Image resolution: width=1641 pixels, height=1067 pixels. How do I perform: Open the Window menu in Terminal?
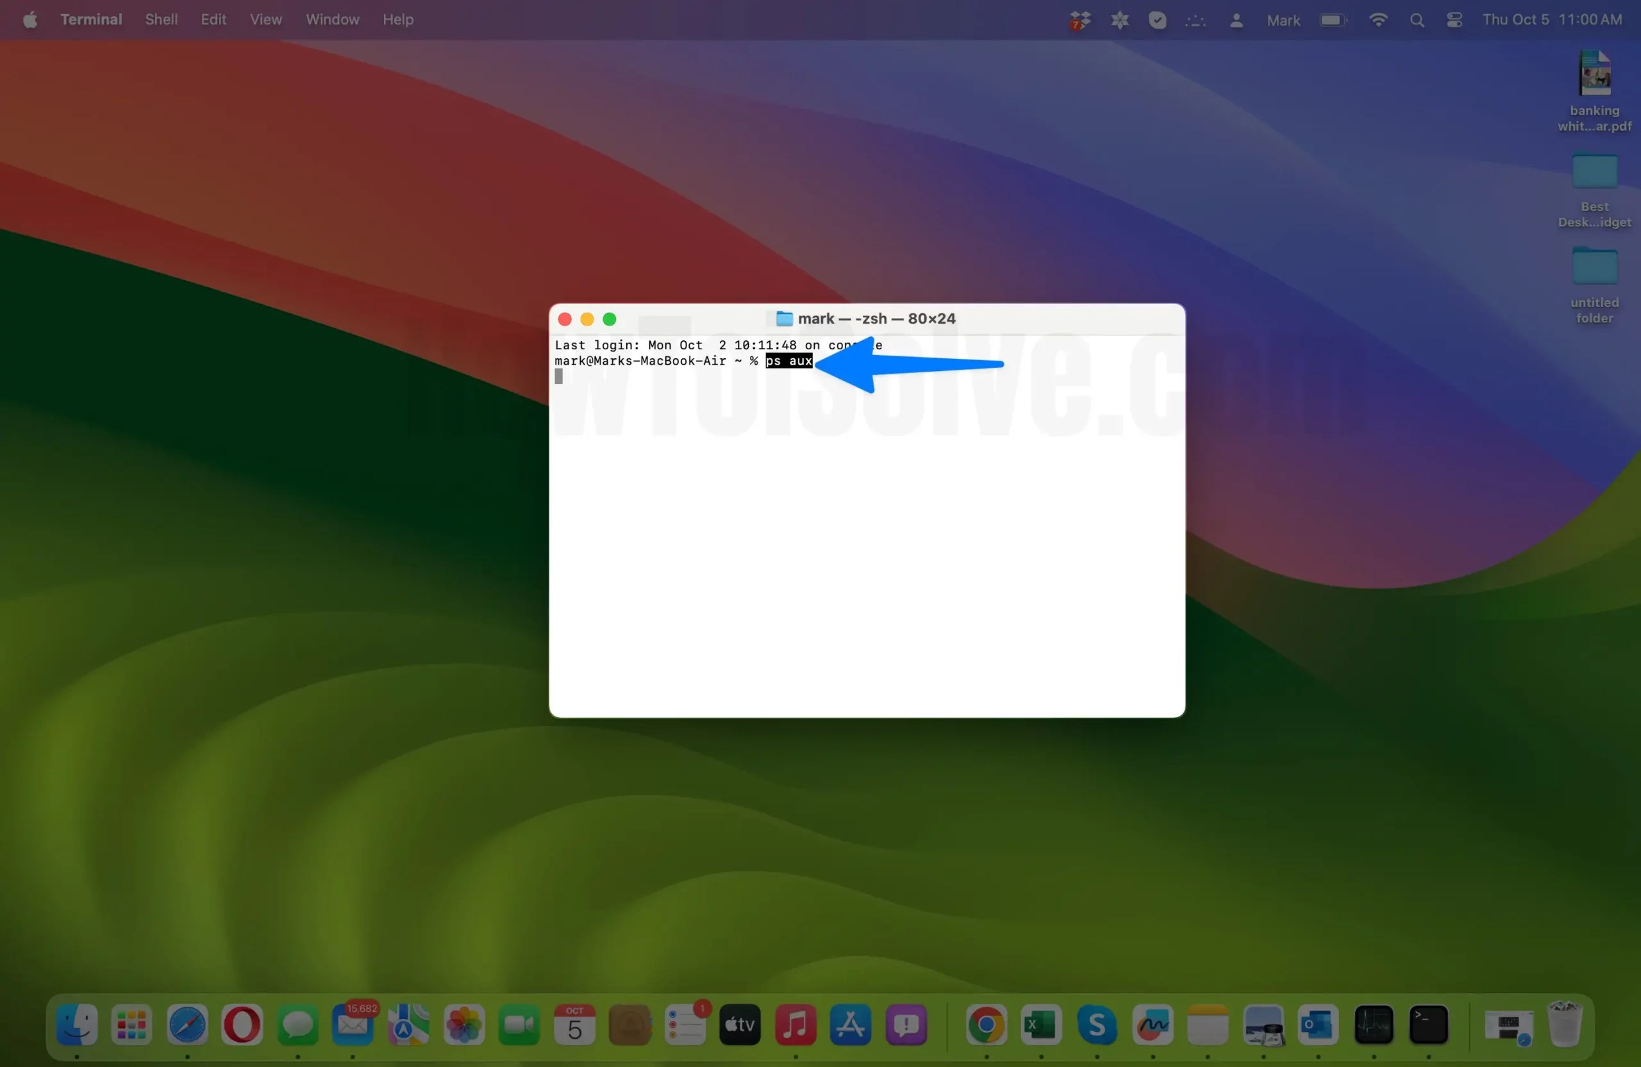click(x=331, y=19)
